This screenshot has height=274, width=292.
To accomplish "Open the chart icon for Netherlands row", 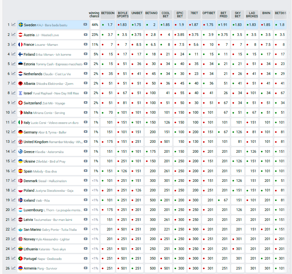I will [x=13, y=74].
